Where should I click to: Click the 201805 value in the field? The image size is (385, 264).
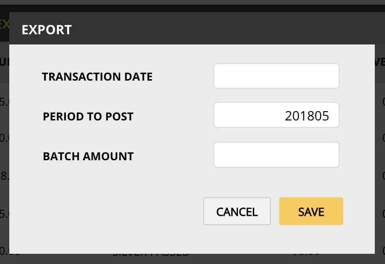point(307,116)
